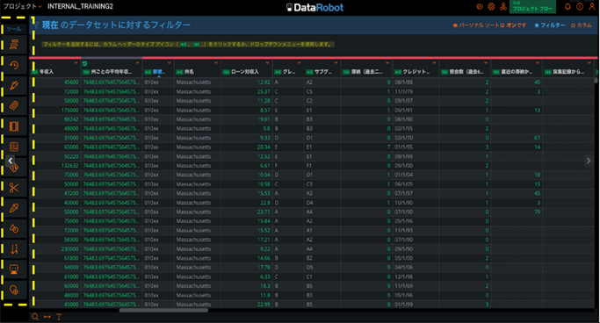This screenshot has width=600, height=323.
Task: Select the columns tool in sidebar
Action: [14, 126]
